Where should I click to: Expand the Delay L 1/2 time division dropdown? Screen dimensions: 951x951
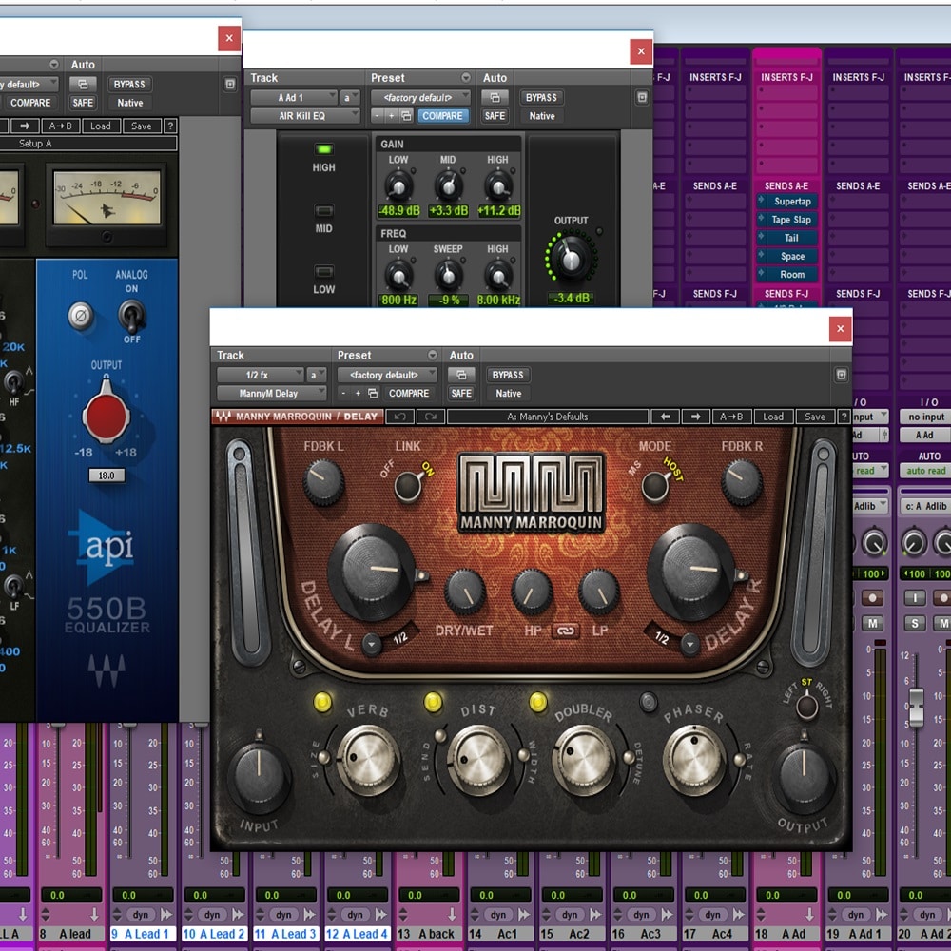372,643
